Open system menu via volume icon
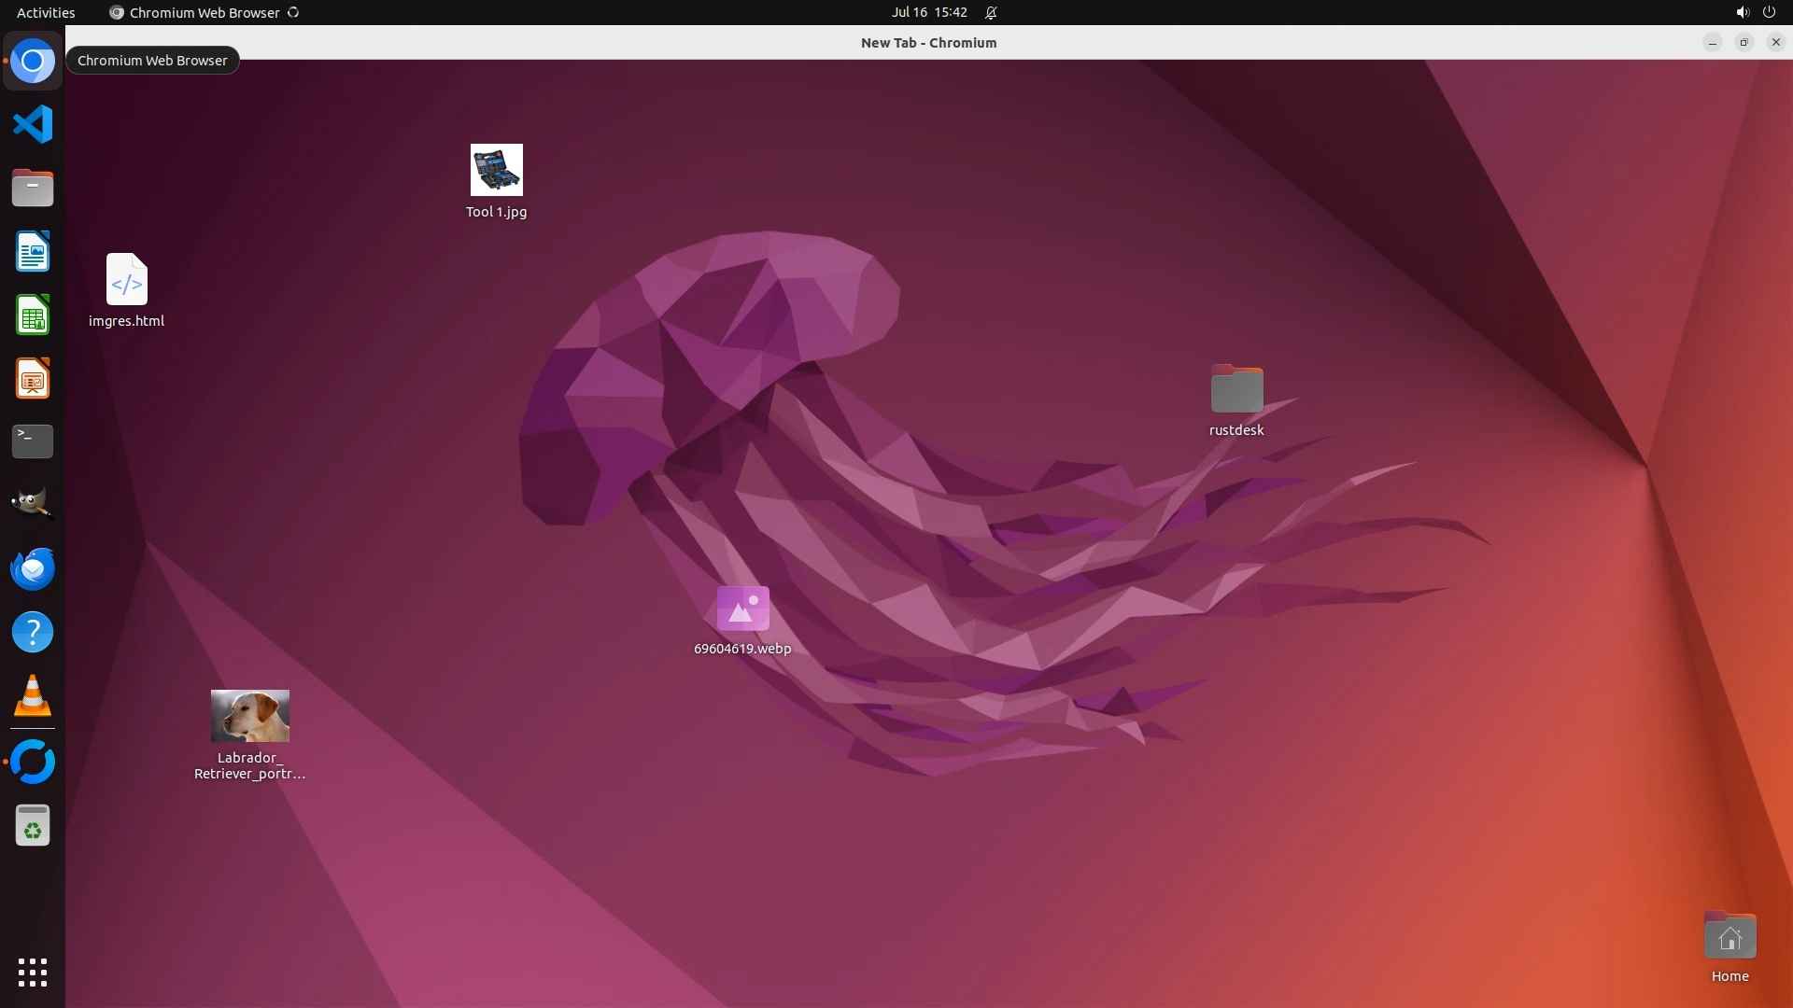 [1742, 12]
